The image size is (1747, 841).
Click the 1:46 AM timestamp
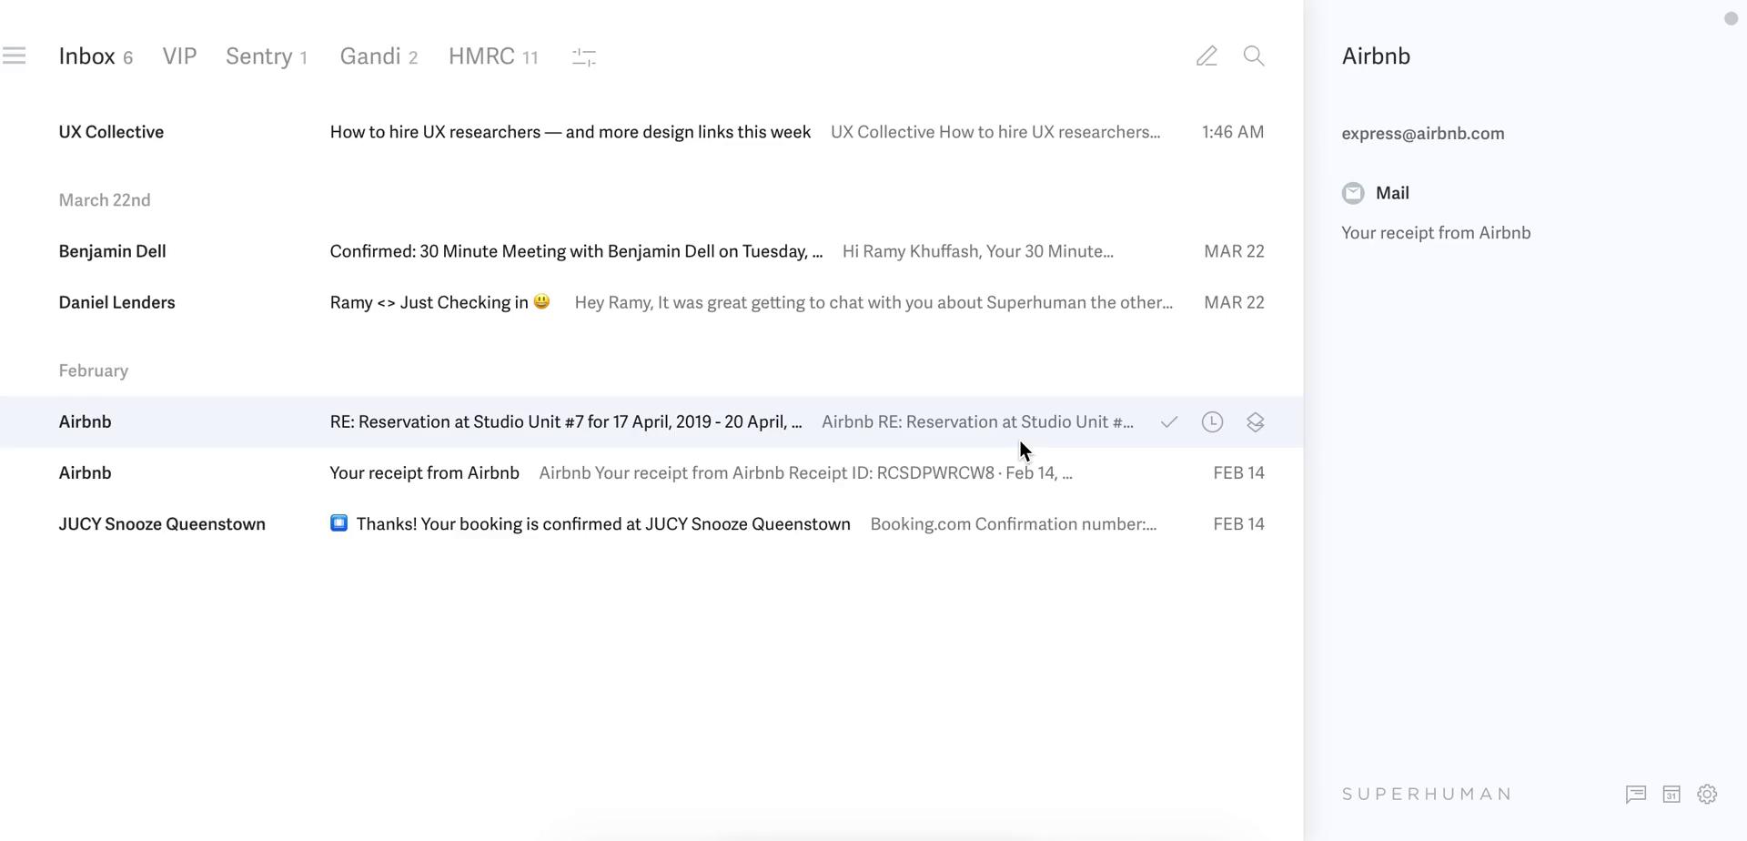(1233, 132)
